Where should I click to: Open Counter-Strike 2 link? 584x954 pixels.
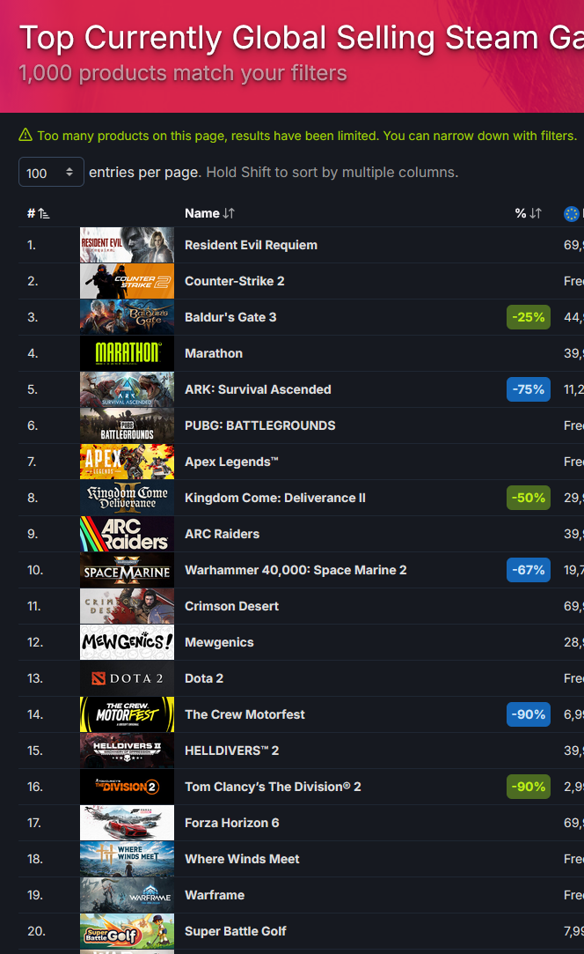(235, 281)
